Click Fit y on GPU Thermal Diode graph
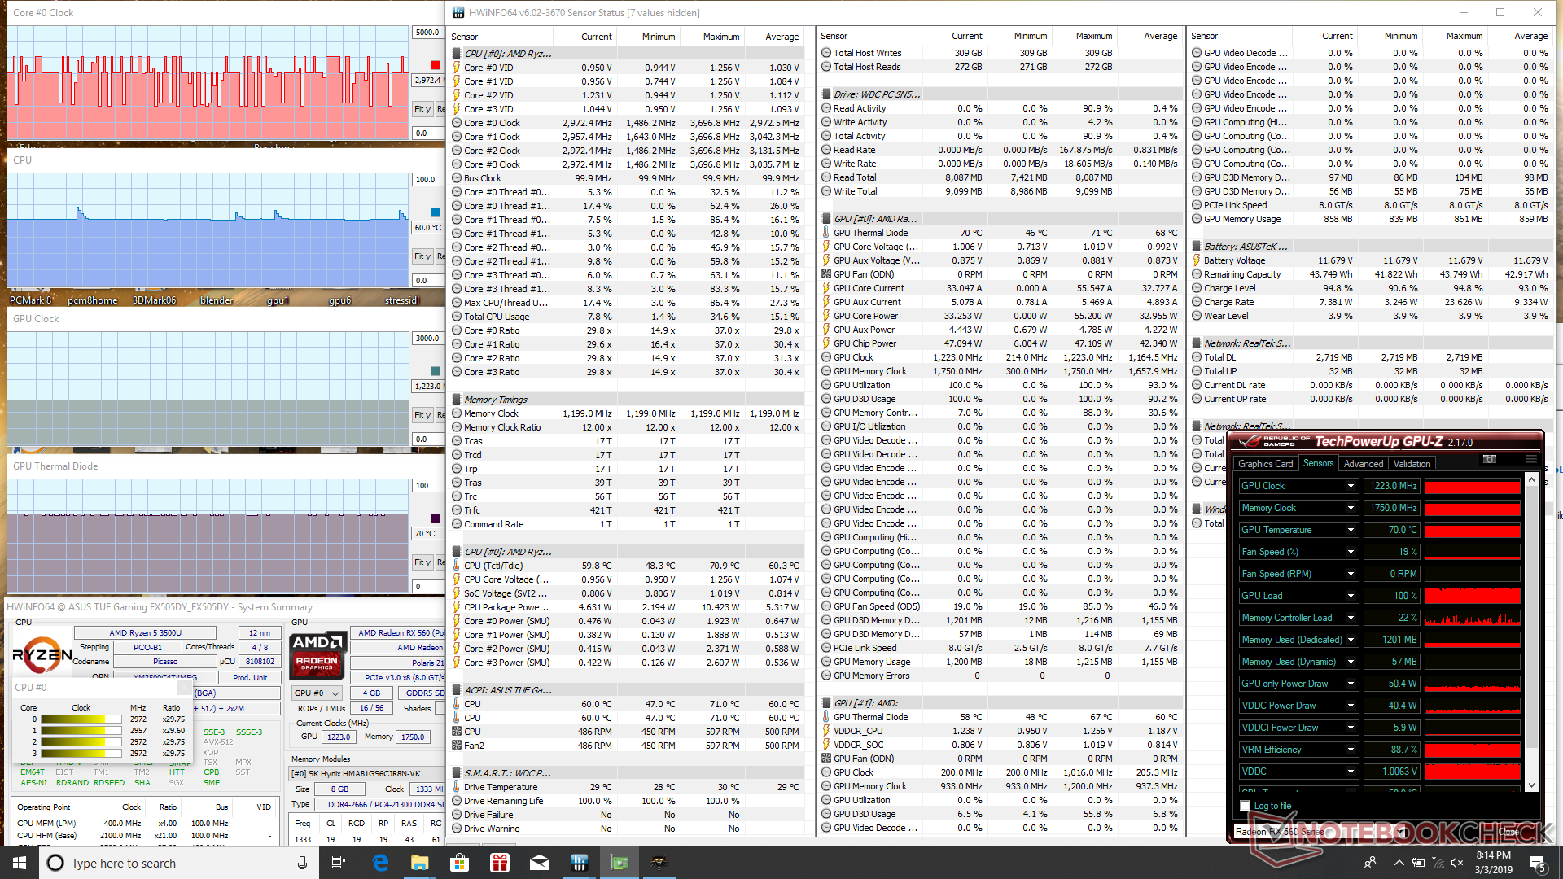This screenshot has height=879, width=1563. coord(422,562)
